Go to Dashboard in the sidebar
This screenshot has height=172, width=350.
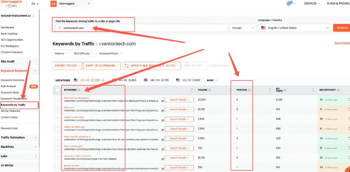coord(8,27)
